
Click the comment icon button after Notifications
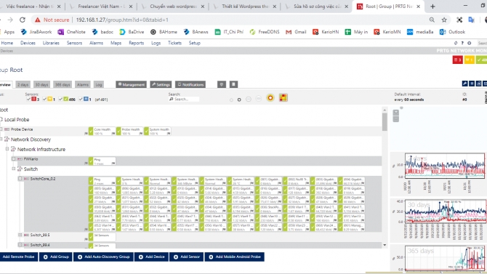[x=222, y=84]
